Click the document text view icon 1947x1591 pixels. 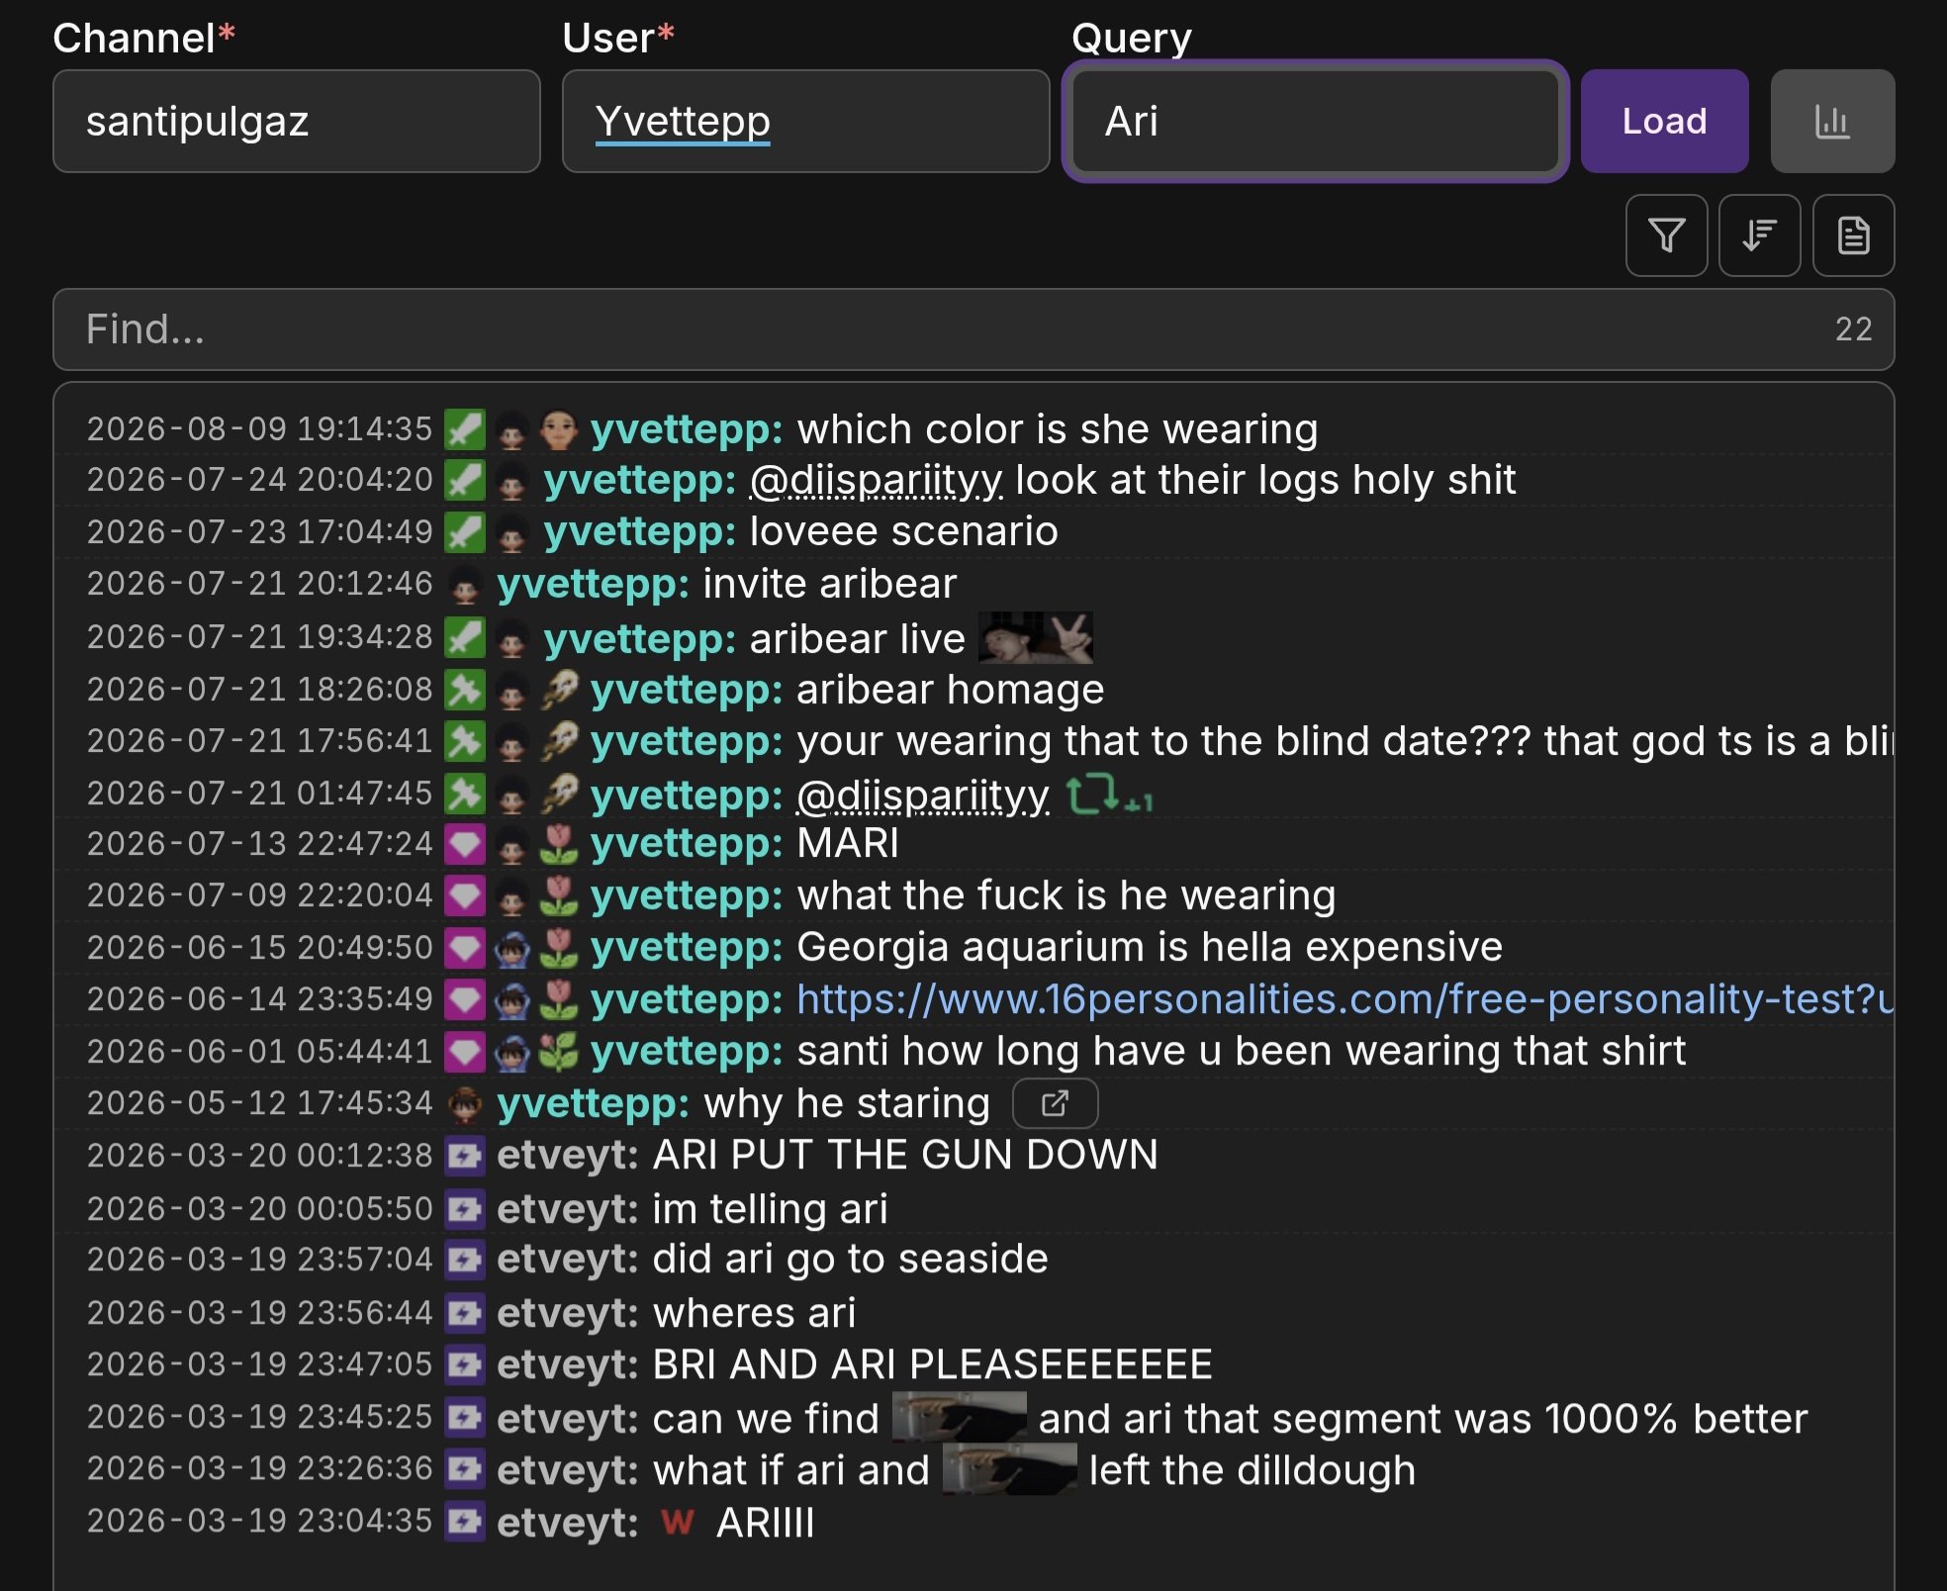pos(1853,235)
